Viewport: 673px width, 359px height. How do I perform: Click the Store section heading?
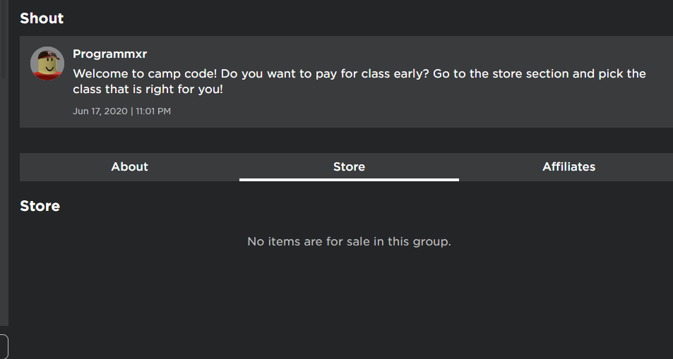[40, 206]
